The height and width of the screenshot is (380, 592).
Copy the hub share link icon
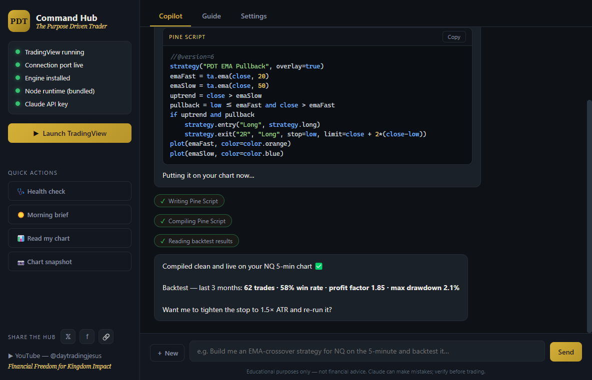click(x=106, y=337)
